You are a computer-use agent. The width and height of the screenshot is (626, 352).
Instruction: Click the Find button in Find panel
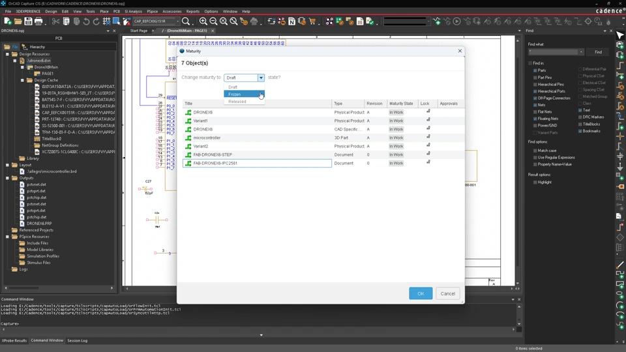(x=598, y=52)
